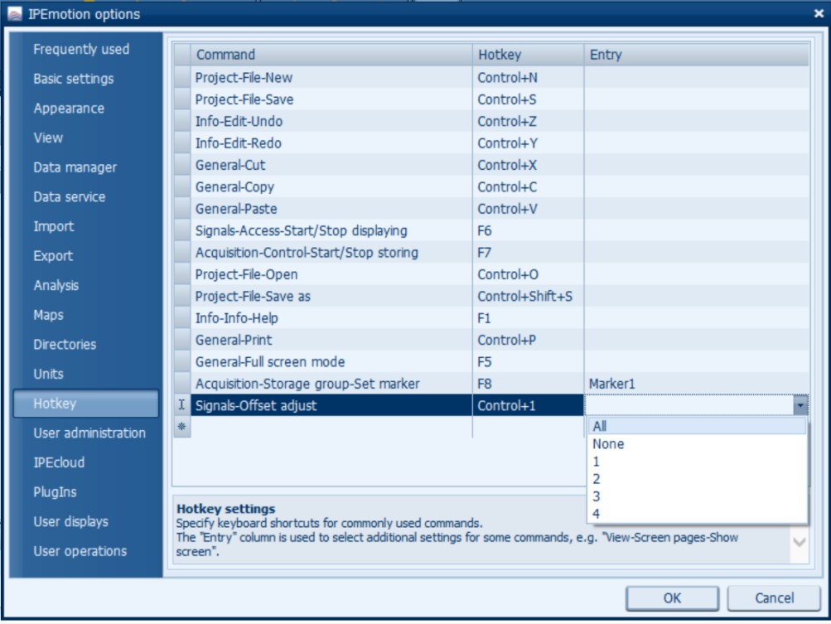This screenshot has height=624, width=831.
Task: Sort by the Hotkey column header
Action: (528, 55)
